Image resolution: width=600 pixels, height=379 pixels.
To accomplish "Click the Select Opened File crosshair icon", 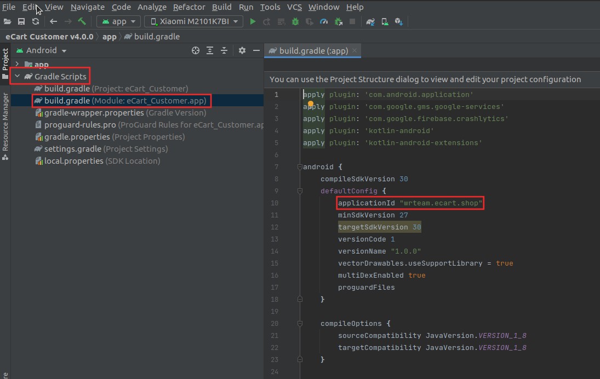I will point(196,50).
